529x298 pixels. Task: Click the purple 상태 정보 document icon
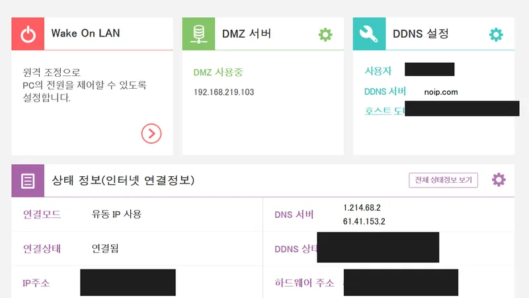click(28, 181)
